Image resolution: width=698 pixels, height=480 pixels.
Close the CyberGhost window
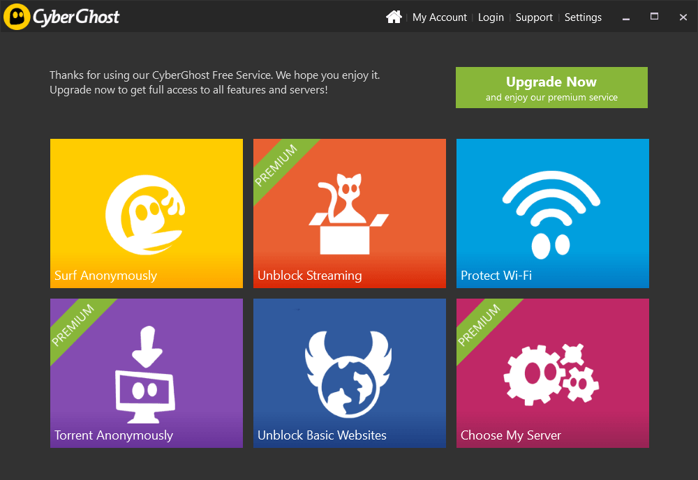point(683,17)
